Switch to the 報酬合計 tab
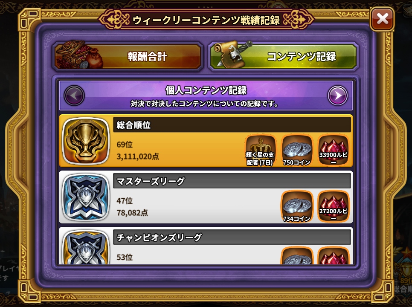This screenshot has width=412, height=307. [128, 56]
